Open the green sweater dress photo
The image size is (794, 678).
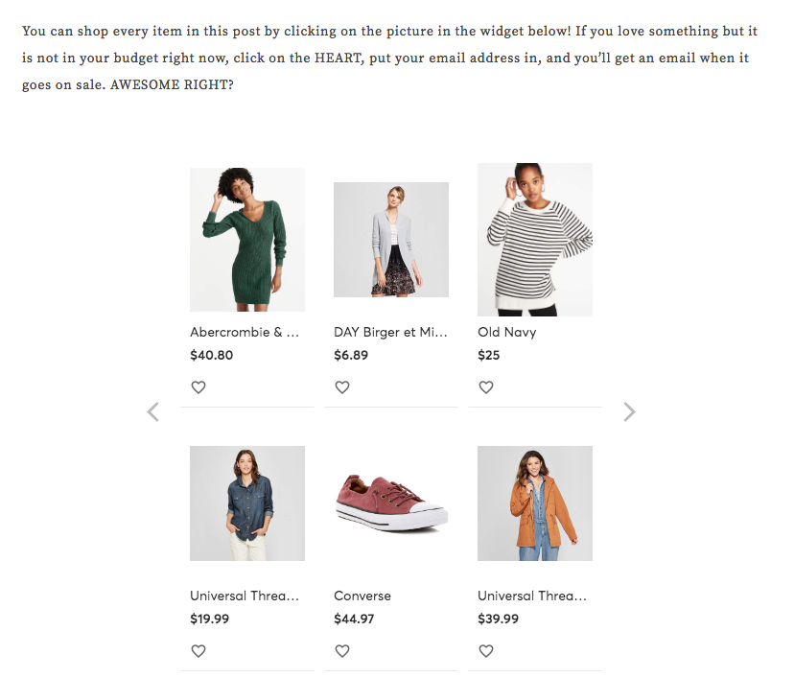(x=247, y=240)
